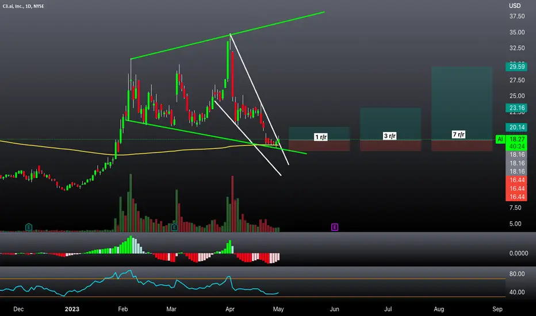
Task: Select the '7 r/r' position label
Action: pos(458,134)
